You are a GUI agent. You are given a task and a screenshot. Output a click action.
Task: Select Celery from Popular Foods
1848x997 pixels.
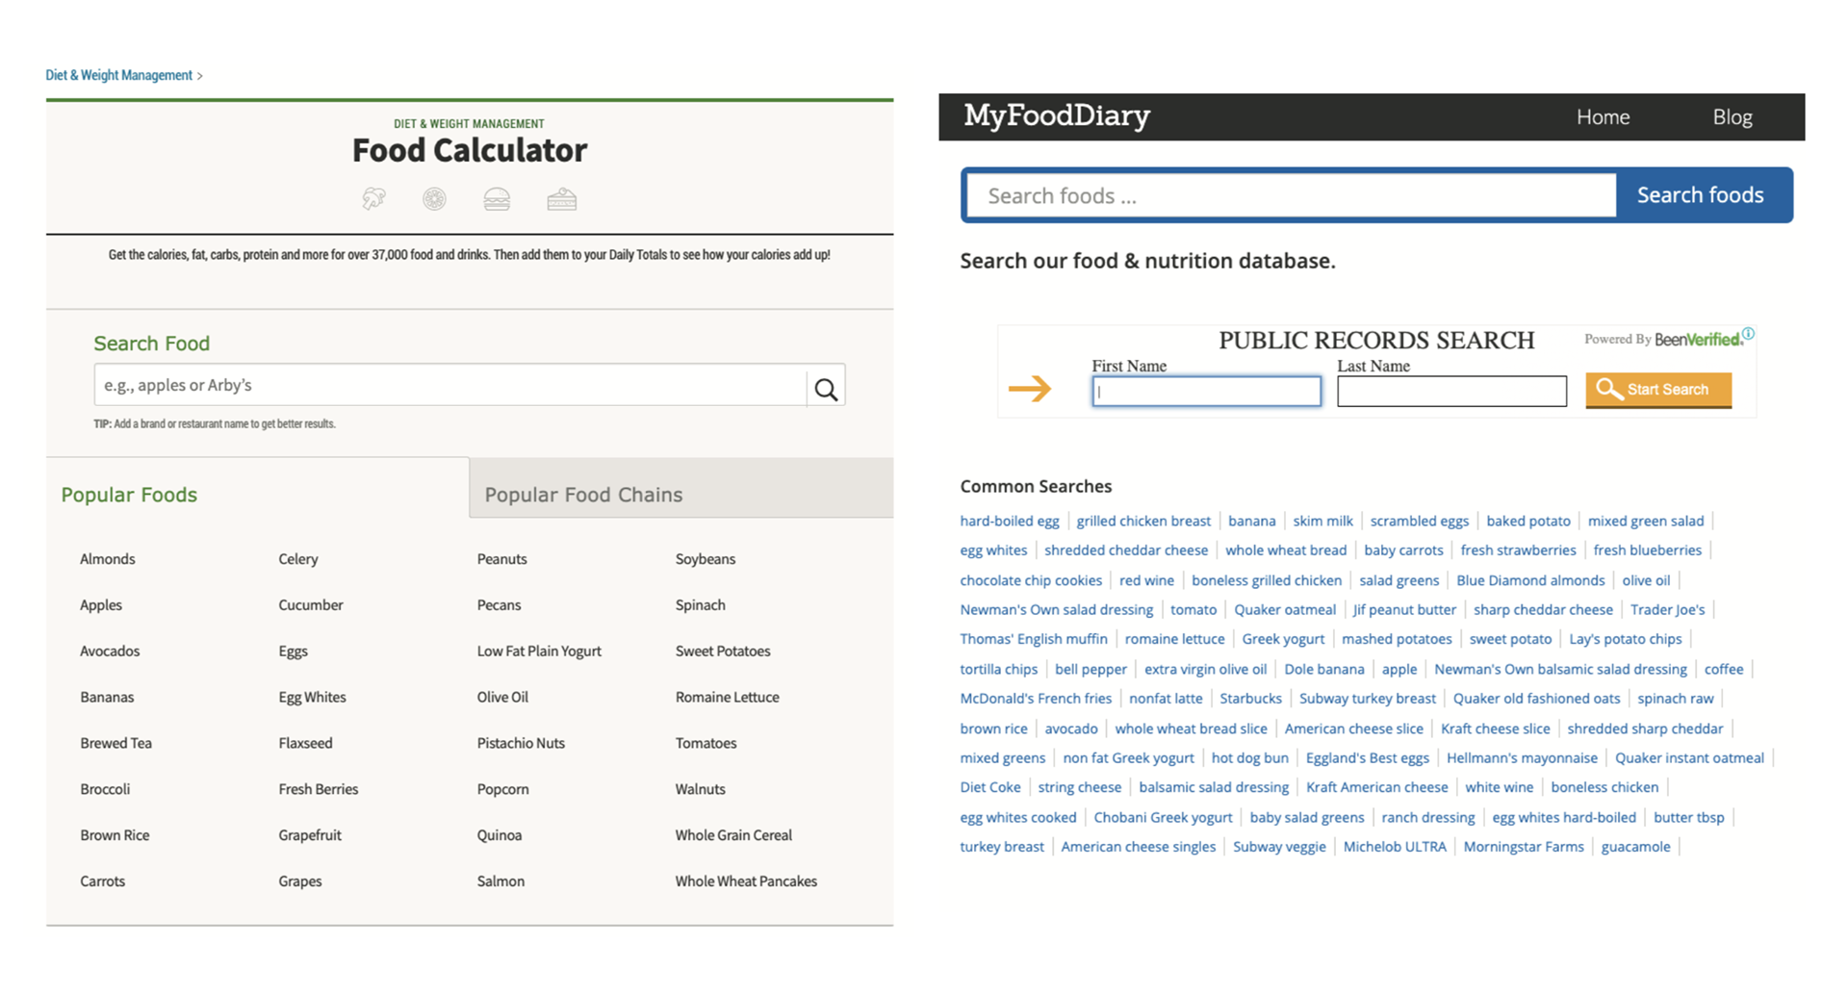[298, 559]
